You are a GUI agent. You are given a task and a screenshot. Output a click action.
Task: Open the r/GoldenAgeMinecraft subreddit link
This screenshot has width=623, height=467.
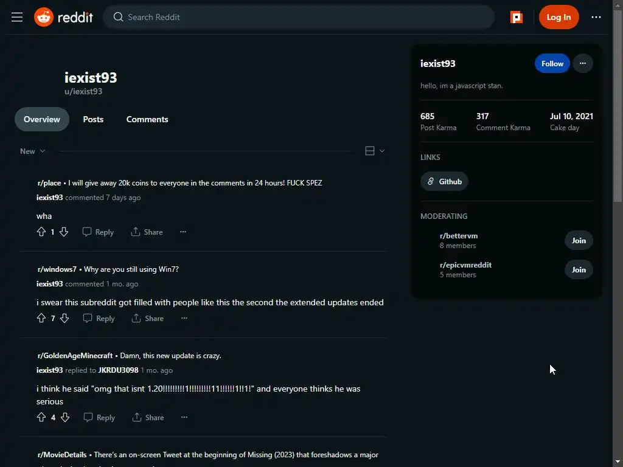(75, 356)
